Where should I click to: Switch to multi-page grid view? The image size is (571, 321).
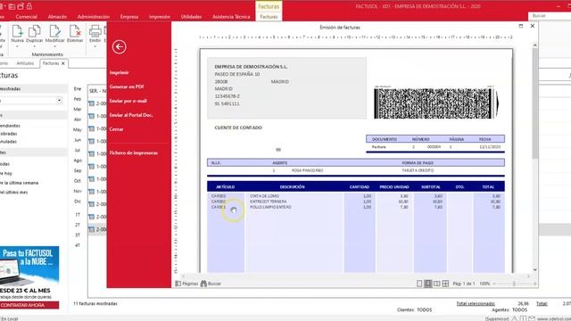[x=445, y=284]
